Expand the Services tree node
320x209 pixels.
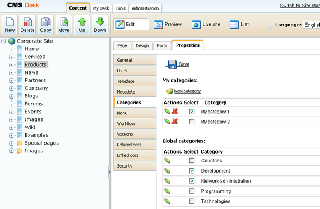11,57
